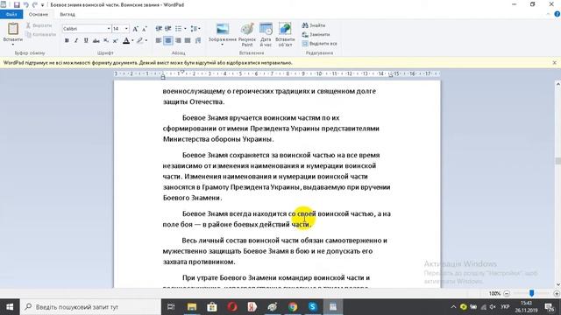
Task: Click Task View icon on taskbar
Action: point(171,307)
